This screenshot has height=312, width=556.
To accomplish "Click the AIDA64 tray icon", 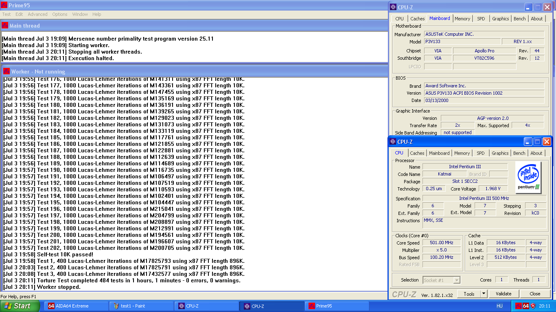I will [x=525, y=306].
